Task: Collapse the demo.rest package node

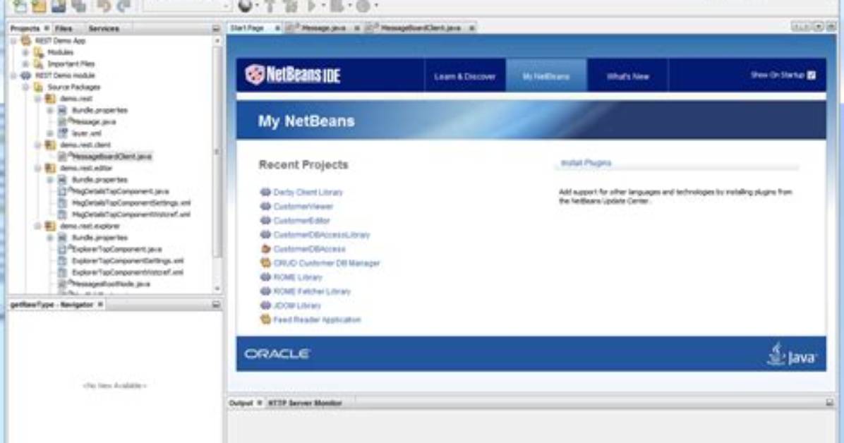Action: [x=37, y=99]
